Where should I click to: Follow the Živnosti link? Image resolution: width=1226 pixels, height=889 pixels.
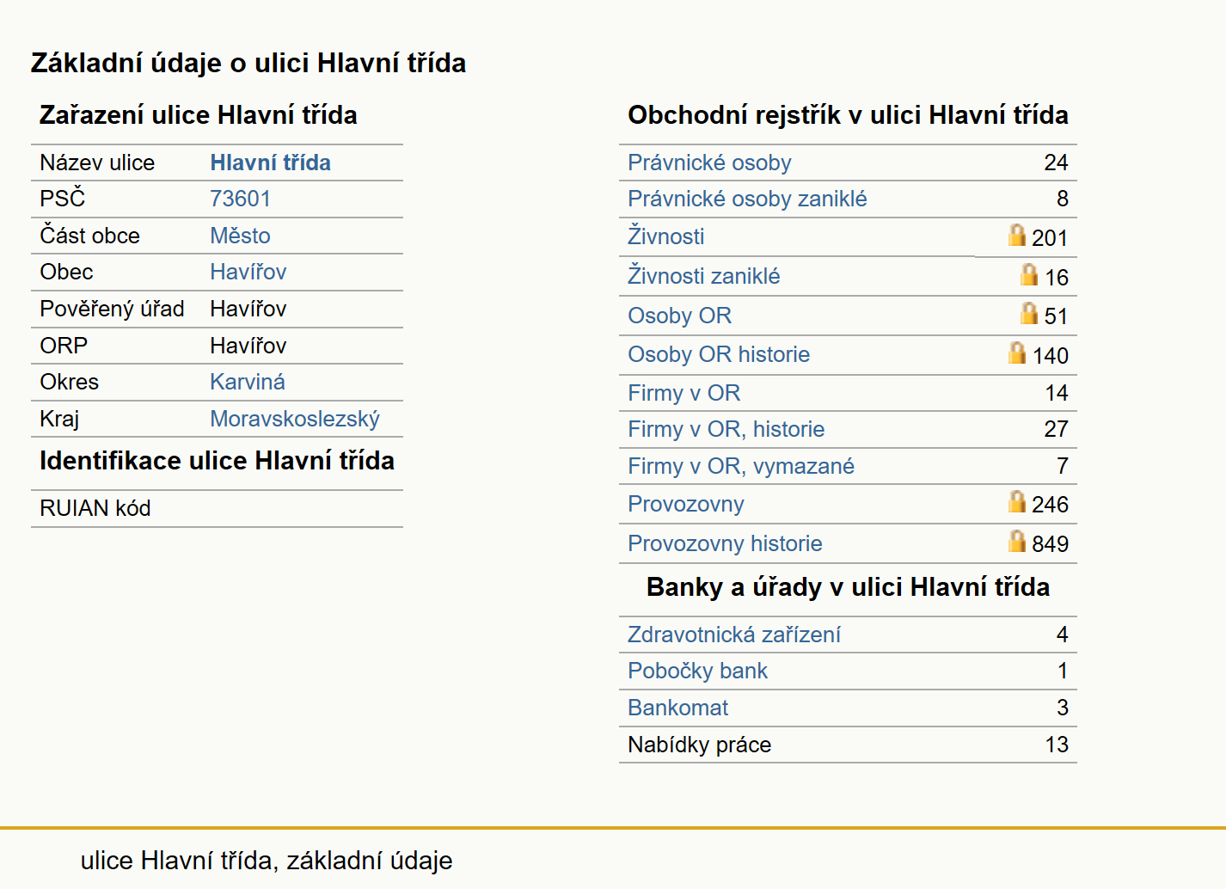pyautogui.click(x=665, y=236)
